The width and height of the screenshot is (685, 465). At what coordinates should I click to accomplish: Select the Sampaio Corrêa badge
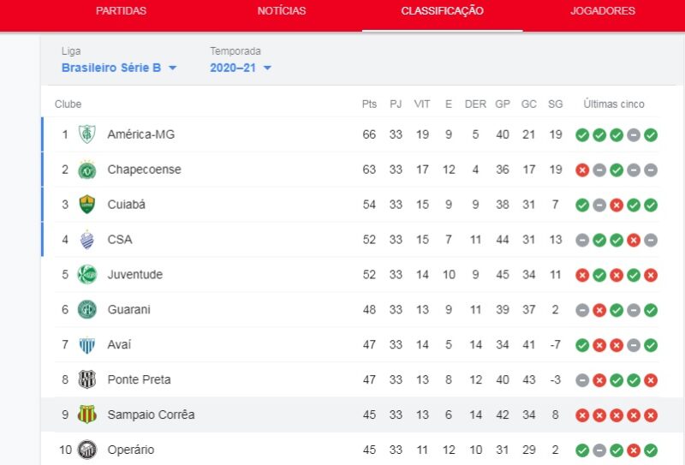tap(87, 414)
